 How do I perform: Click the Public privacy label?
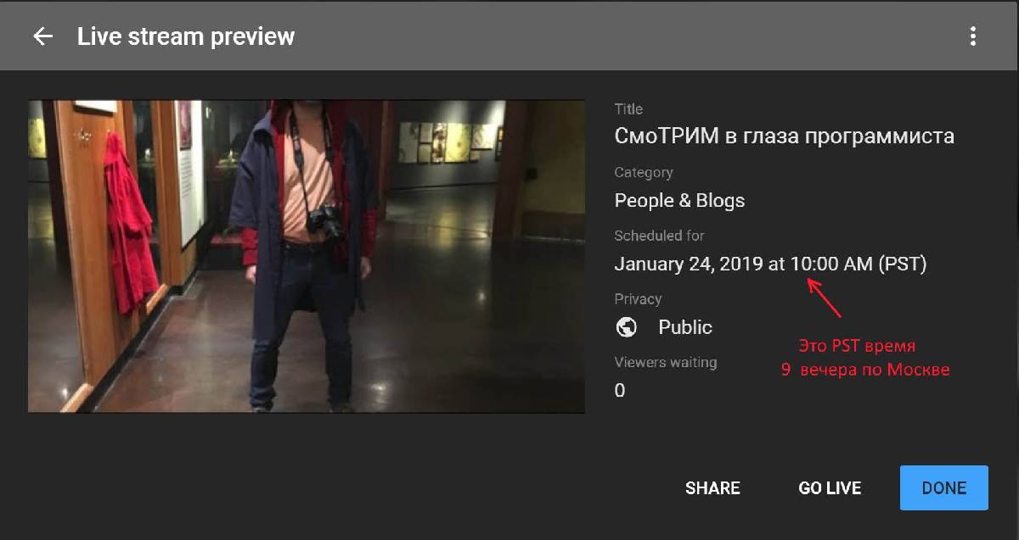(x=685, y=327)
